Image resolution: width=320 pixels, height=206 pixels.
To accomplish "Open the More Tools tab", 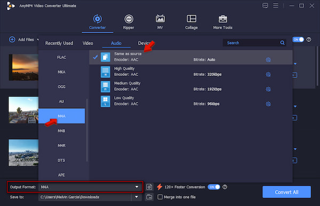I will coord(222,22).
